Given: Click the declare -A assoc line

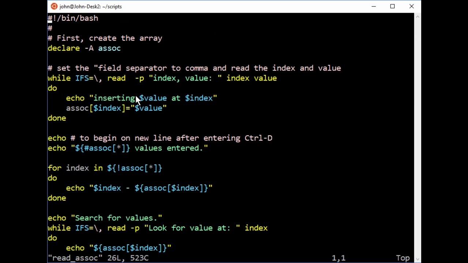Looking at the screenshot, I should [x=84, y=48].
